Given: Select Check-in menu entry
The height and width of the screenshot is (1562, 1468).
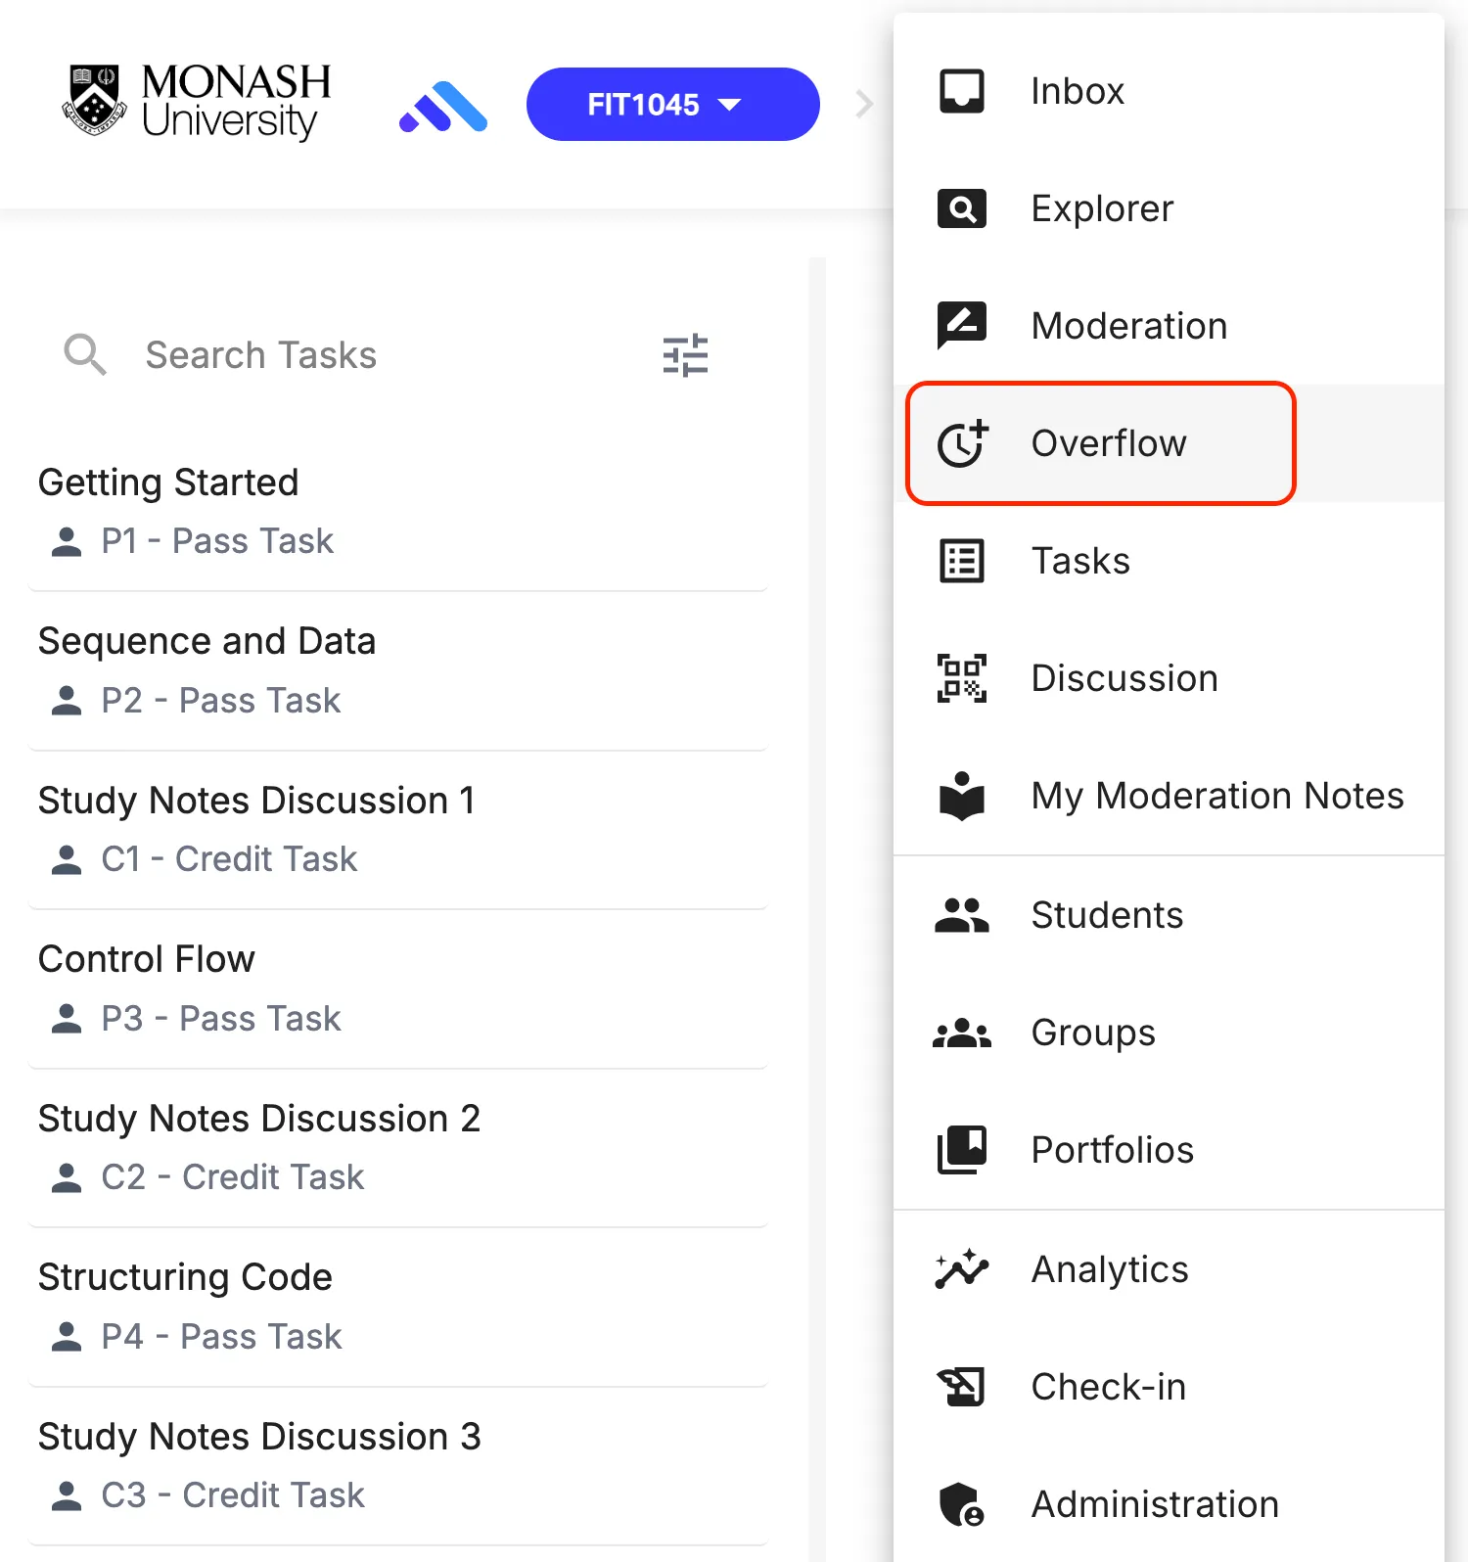Looking at the screenshot, I should [x=1169, y=1387].
